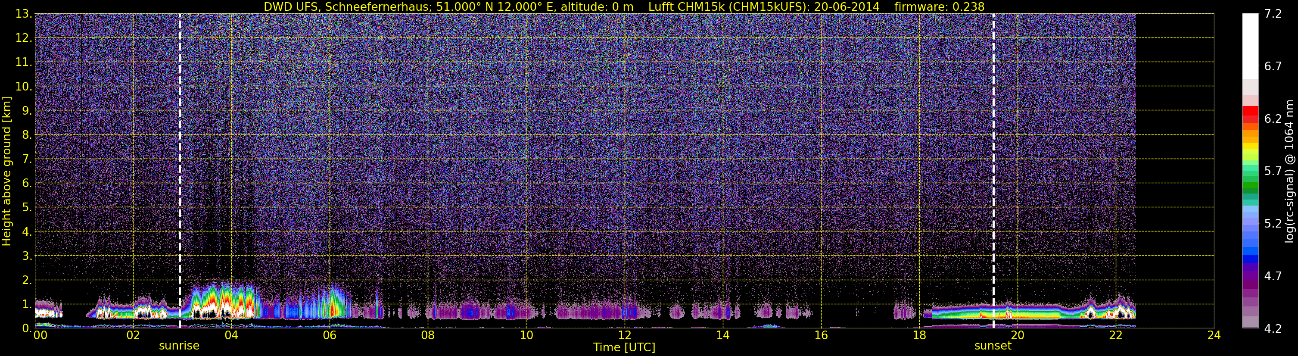Click the height axis tick '1.'
Screen dimensions: 1298x356
27,304
